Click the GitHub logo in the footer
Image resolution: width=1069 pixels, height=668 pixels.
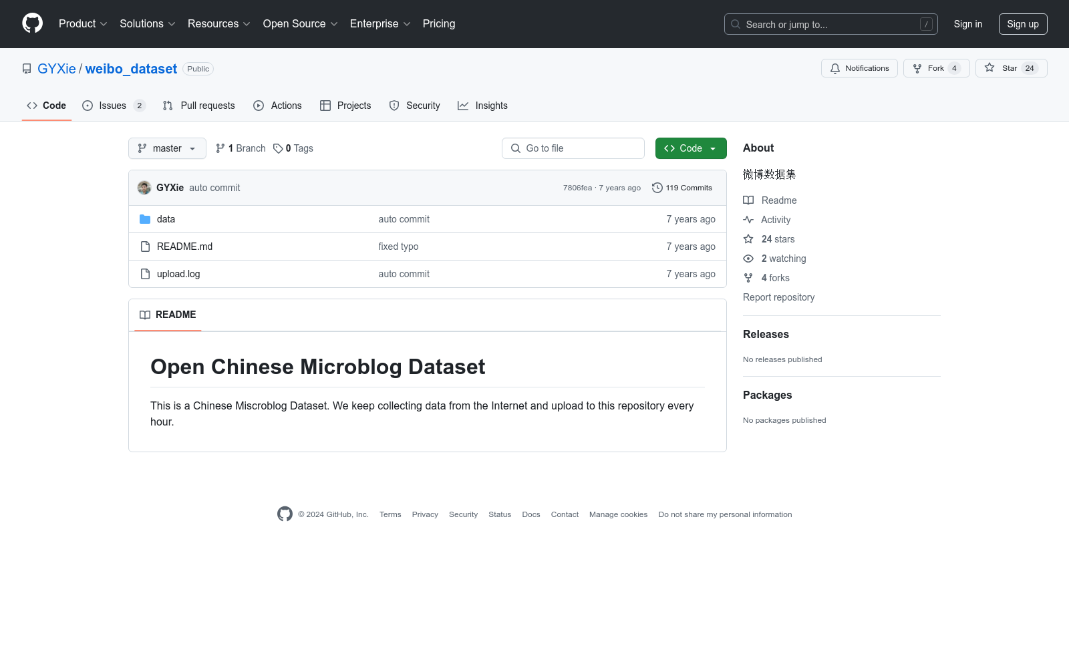pos(285,514)
